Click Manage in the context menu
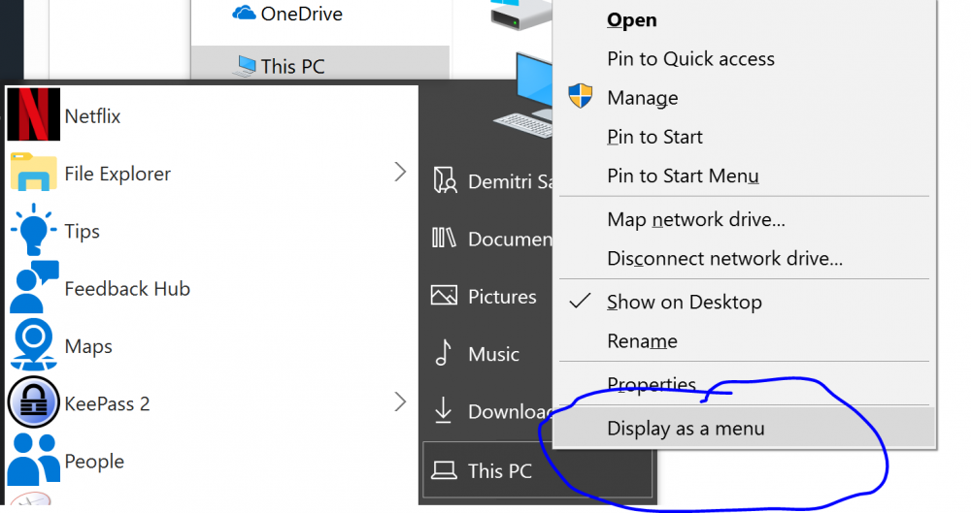 642,98
